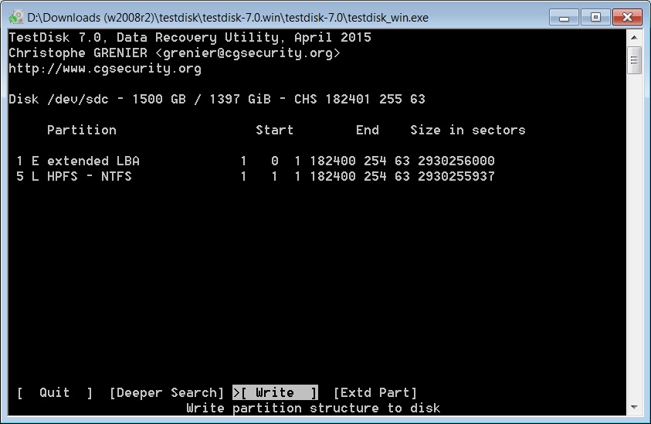Minimize the TestDisk window
The width and height of the screenshot is (651, 424).
[564, 18]
